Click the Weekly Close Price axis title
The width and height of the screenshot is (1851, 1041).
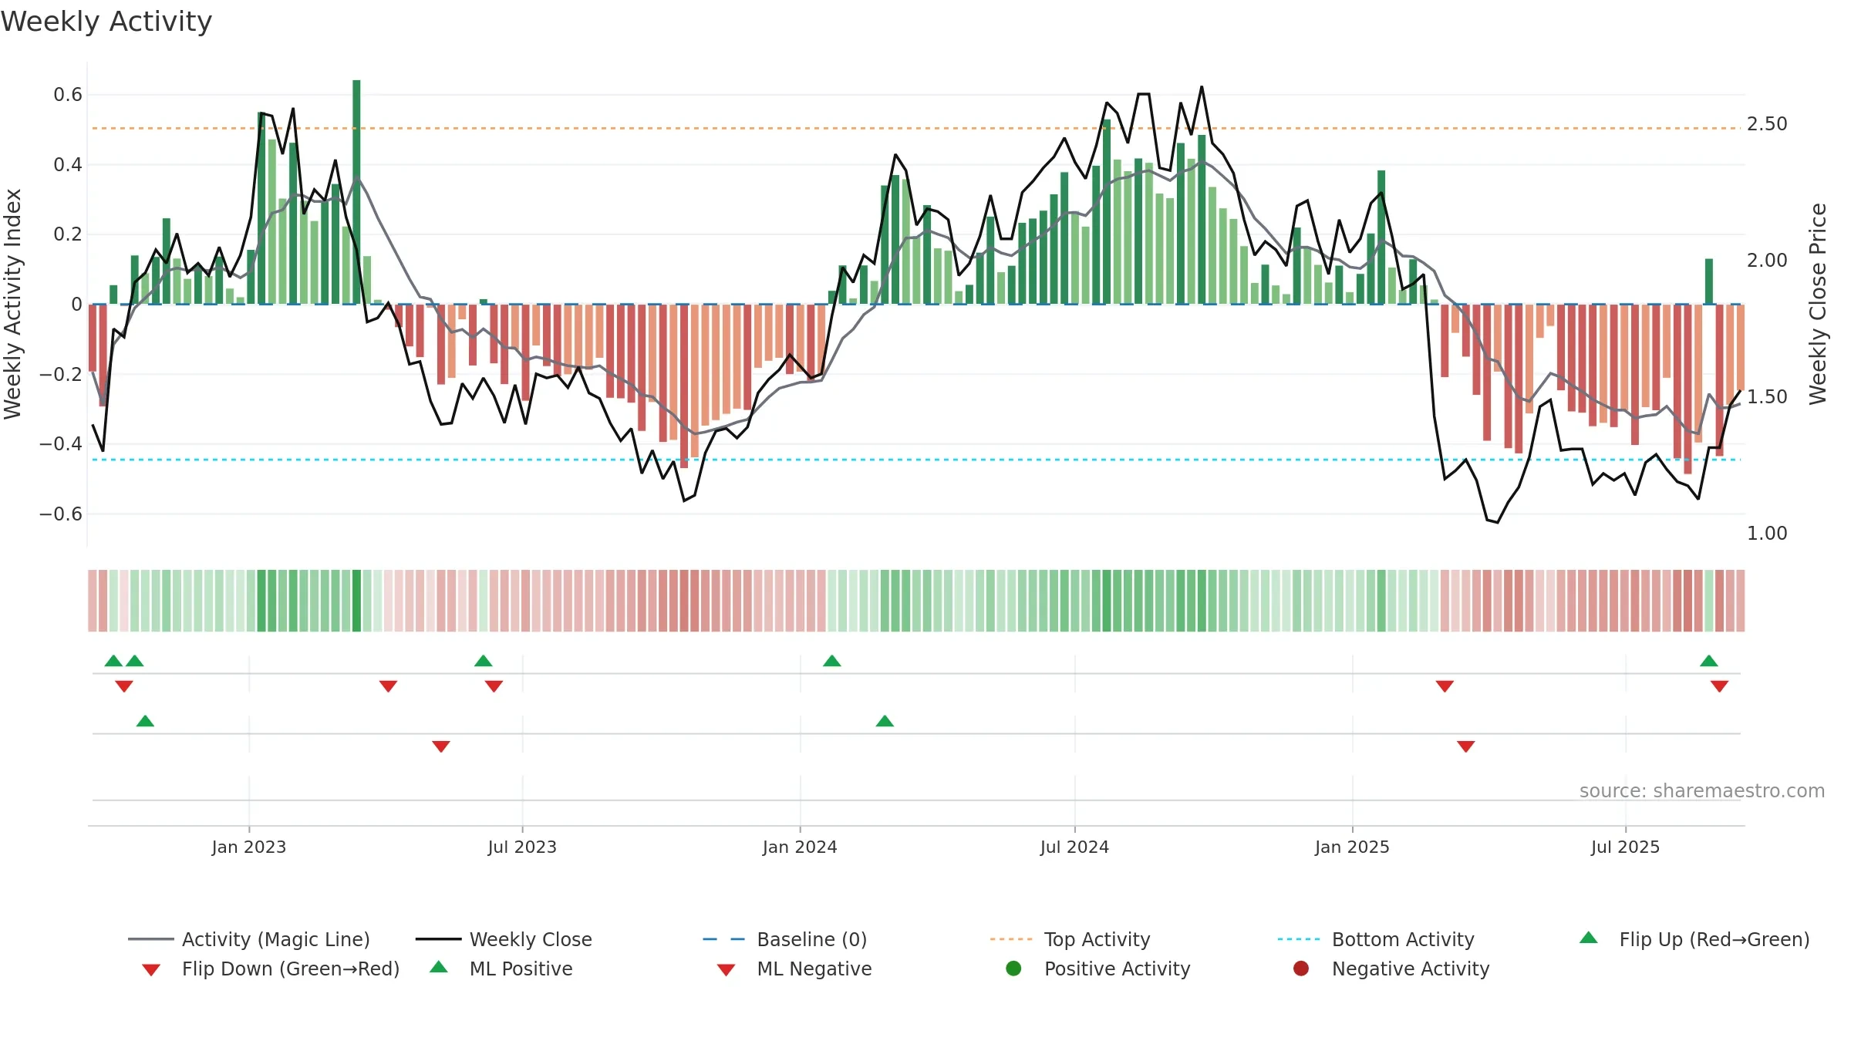click(x=1818, y=304)
